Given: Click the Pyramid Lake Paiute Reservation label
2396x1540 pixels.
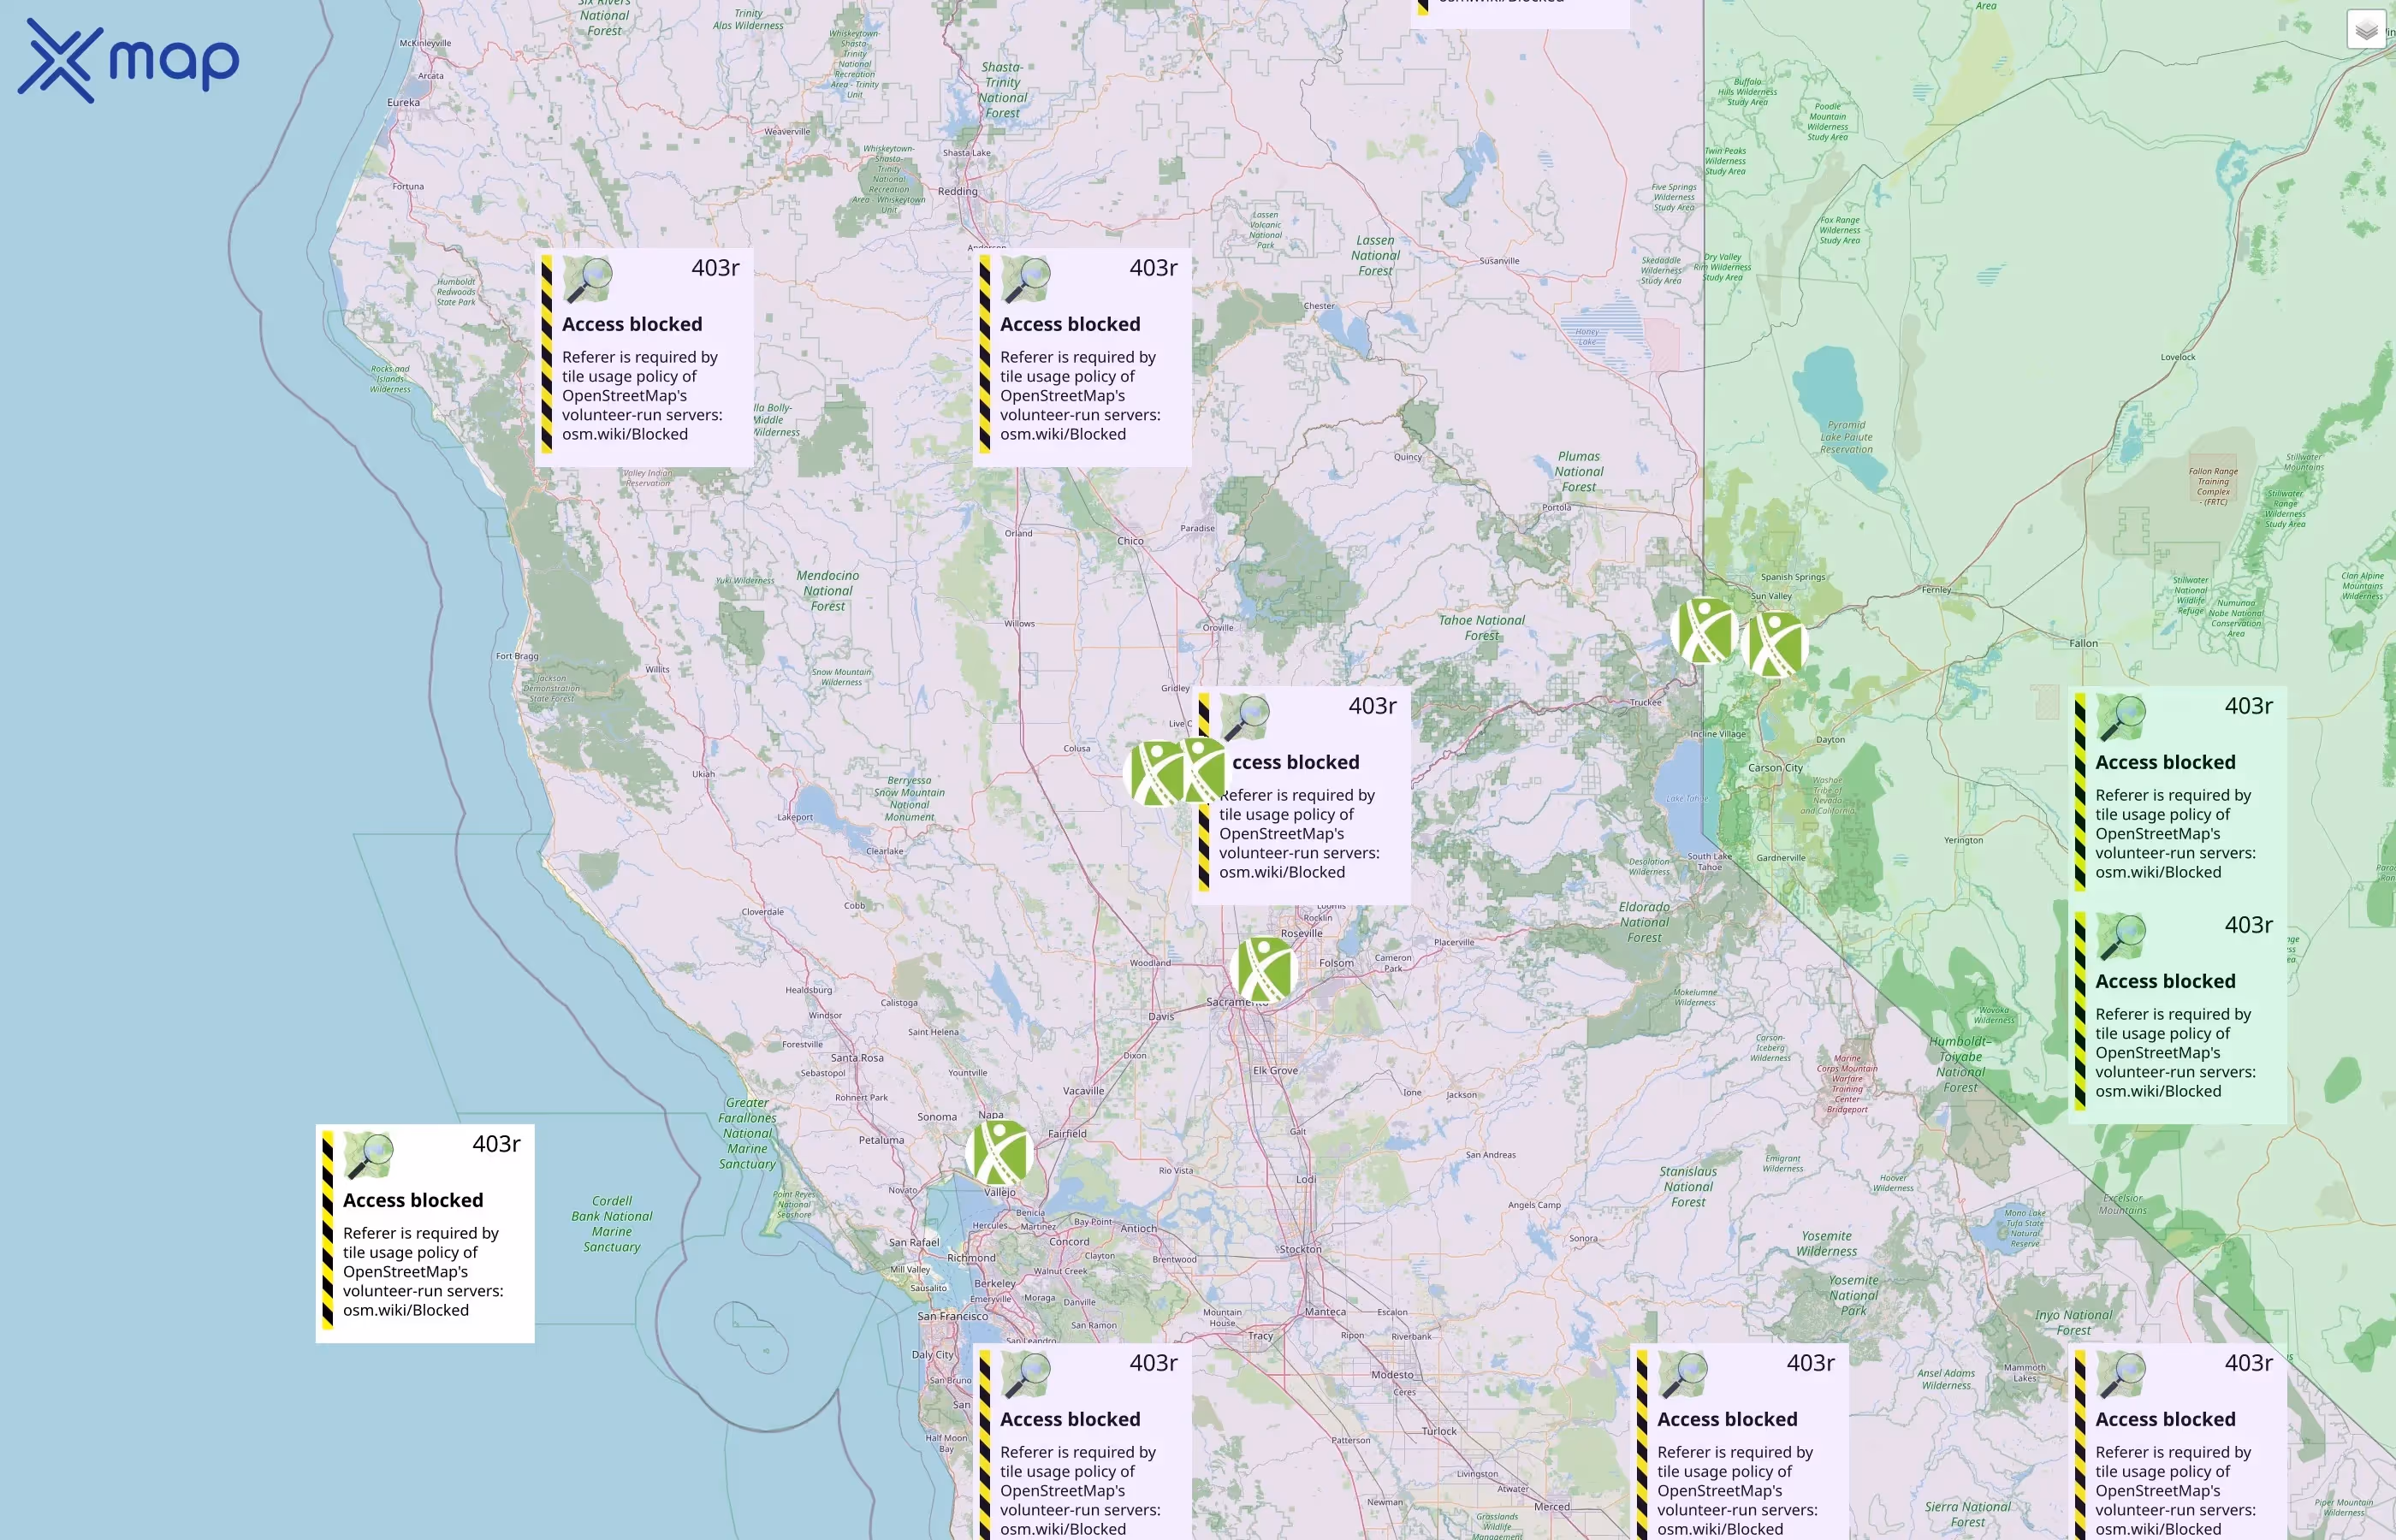Looking at the screenshot, I should (x=1846, y=437).
